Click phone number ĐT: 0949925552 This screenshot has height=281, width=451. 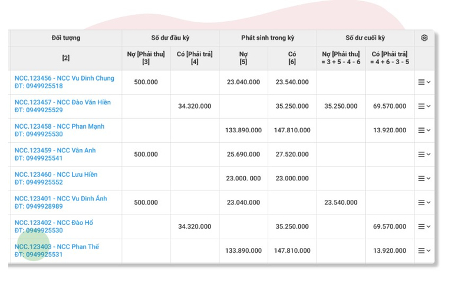coord(38,182)
